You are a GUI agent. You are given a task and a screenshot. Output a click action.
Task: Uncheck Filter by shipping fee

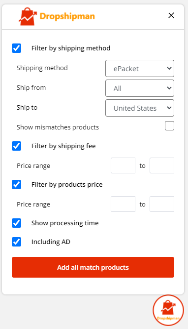17,146
